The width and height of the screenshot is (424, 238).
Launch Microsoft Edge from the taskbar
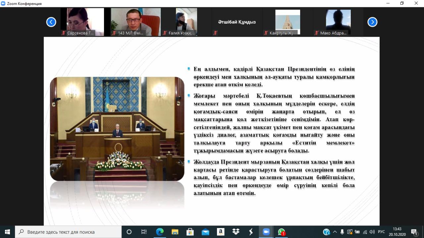click(160, 232)
